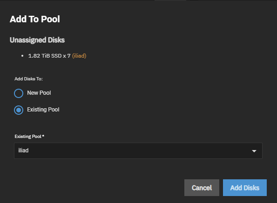
Task: Click the Add To Pool dialog title
Action: coord(35,19)
